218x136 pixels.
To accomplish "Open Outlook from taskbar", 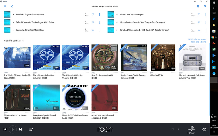I will [x=214, y=55].
